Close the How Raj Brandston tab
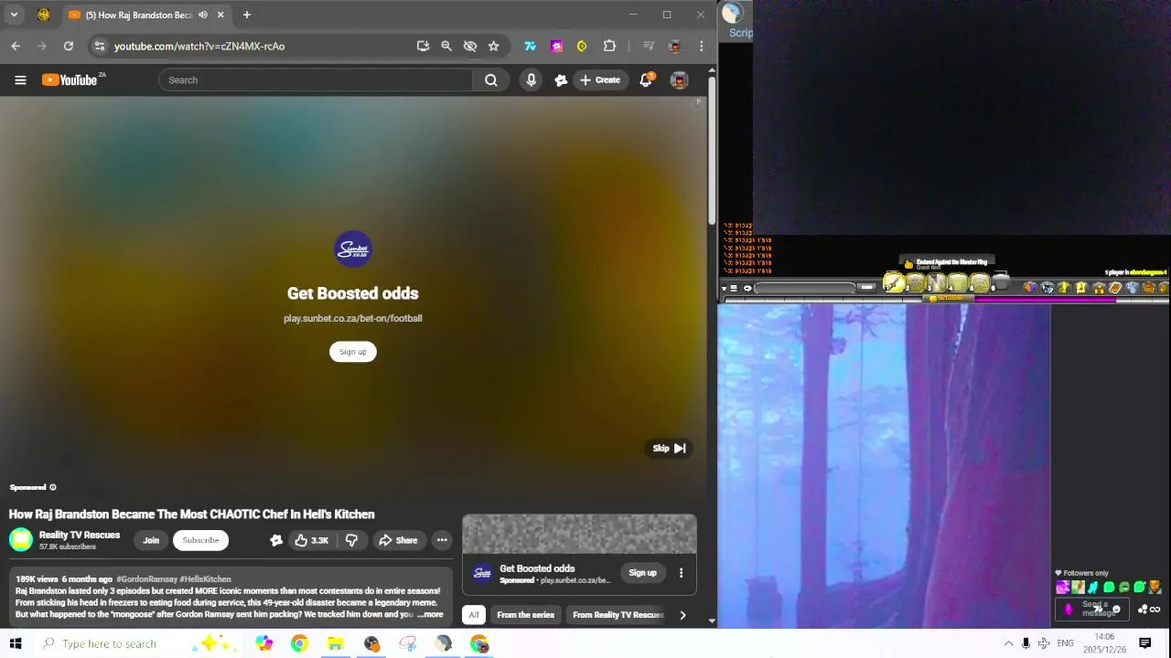1171x658 pixels. [220, 16]
